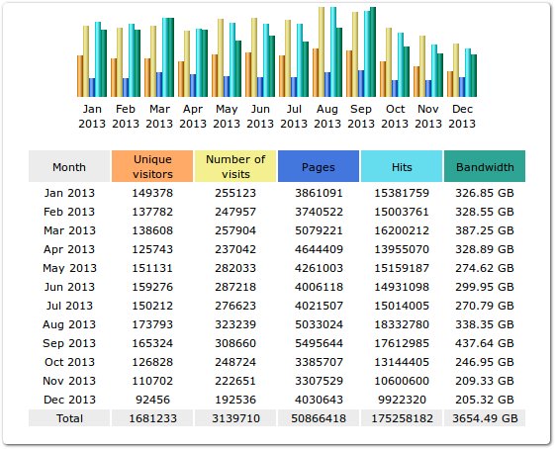Select the Sep 2013 chart label
This screenshot has width=555, height=449.
click(x=361, y=116)
